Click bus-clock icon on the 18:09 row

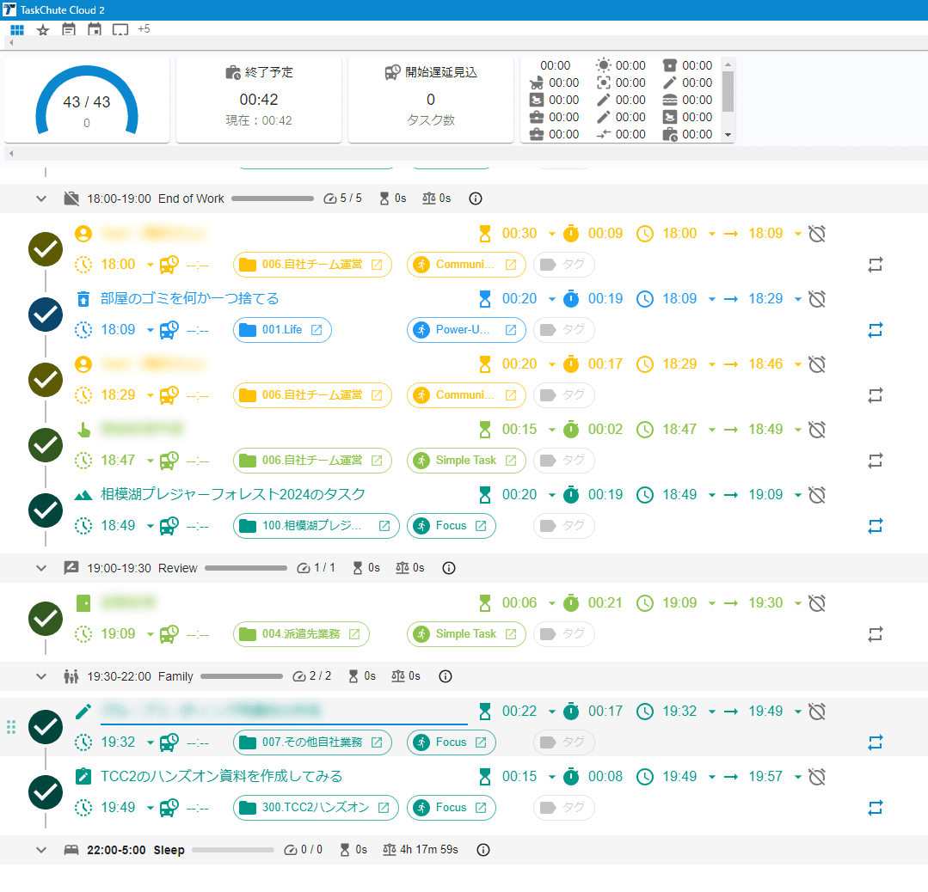tap(169, 330)
